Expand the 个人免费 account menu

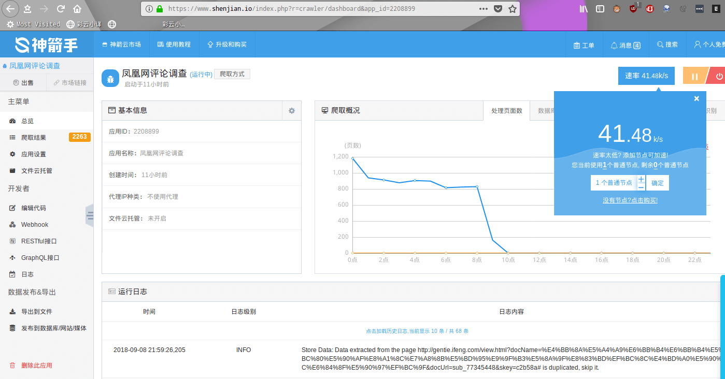click(709, 45)
